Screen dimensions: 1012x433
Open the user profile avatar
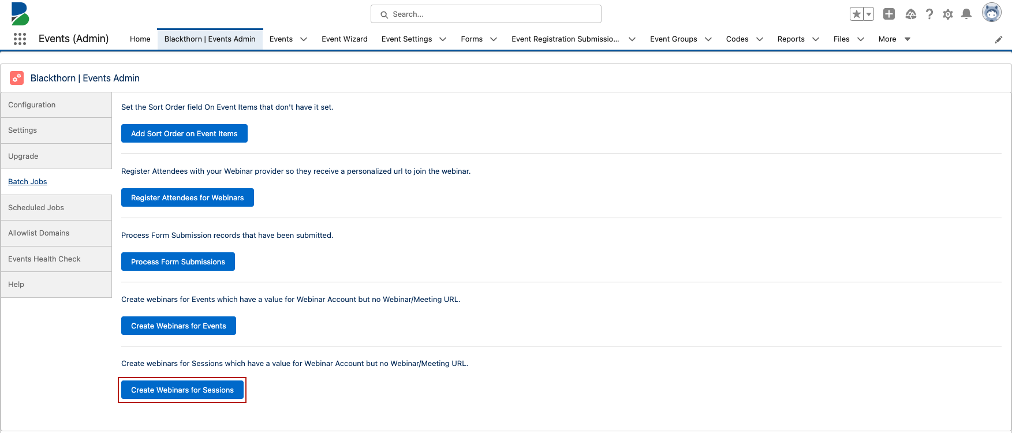click(992, 12)
